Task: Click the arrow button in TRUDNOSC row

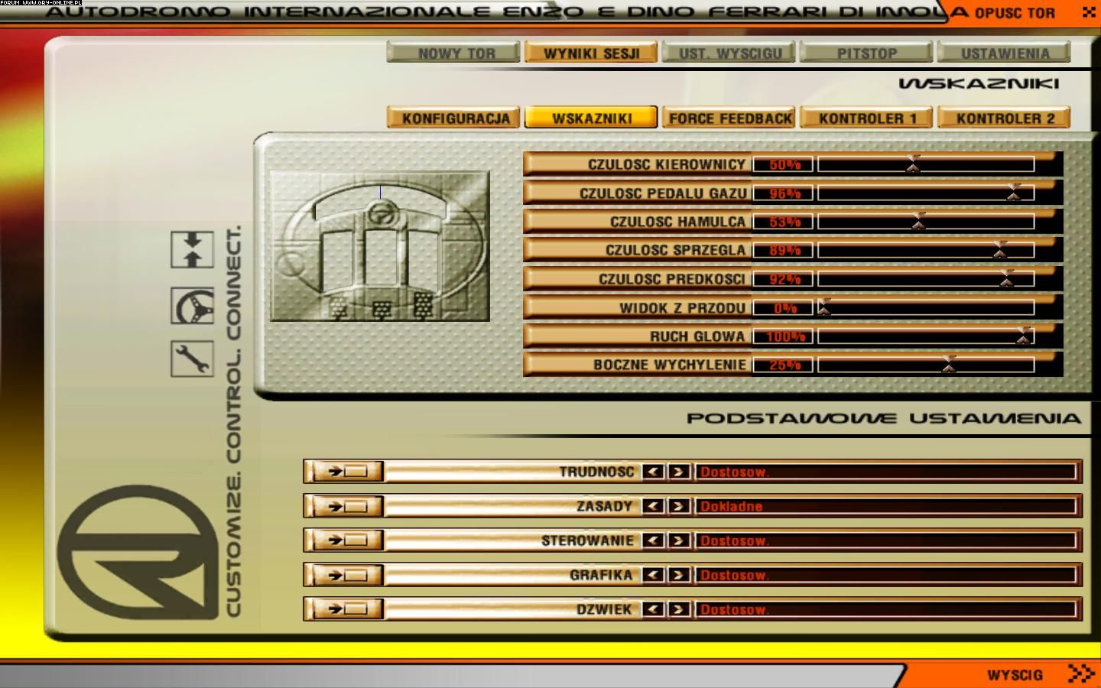Action: pos(347,472)
